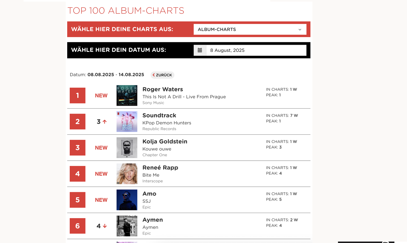Click the downward arrow beside Aymen
407x243 pixels.
[x=105, y=225]
